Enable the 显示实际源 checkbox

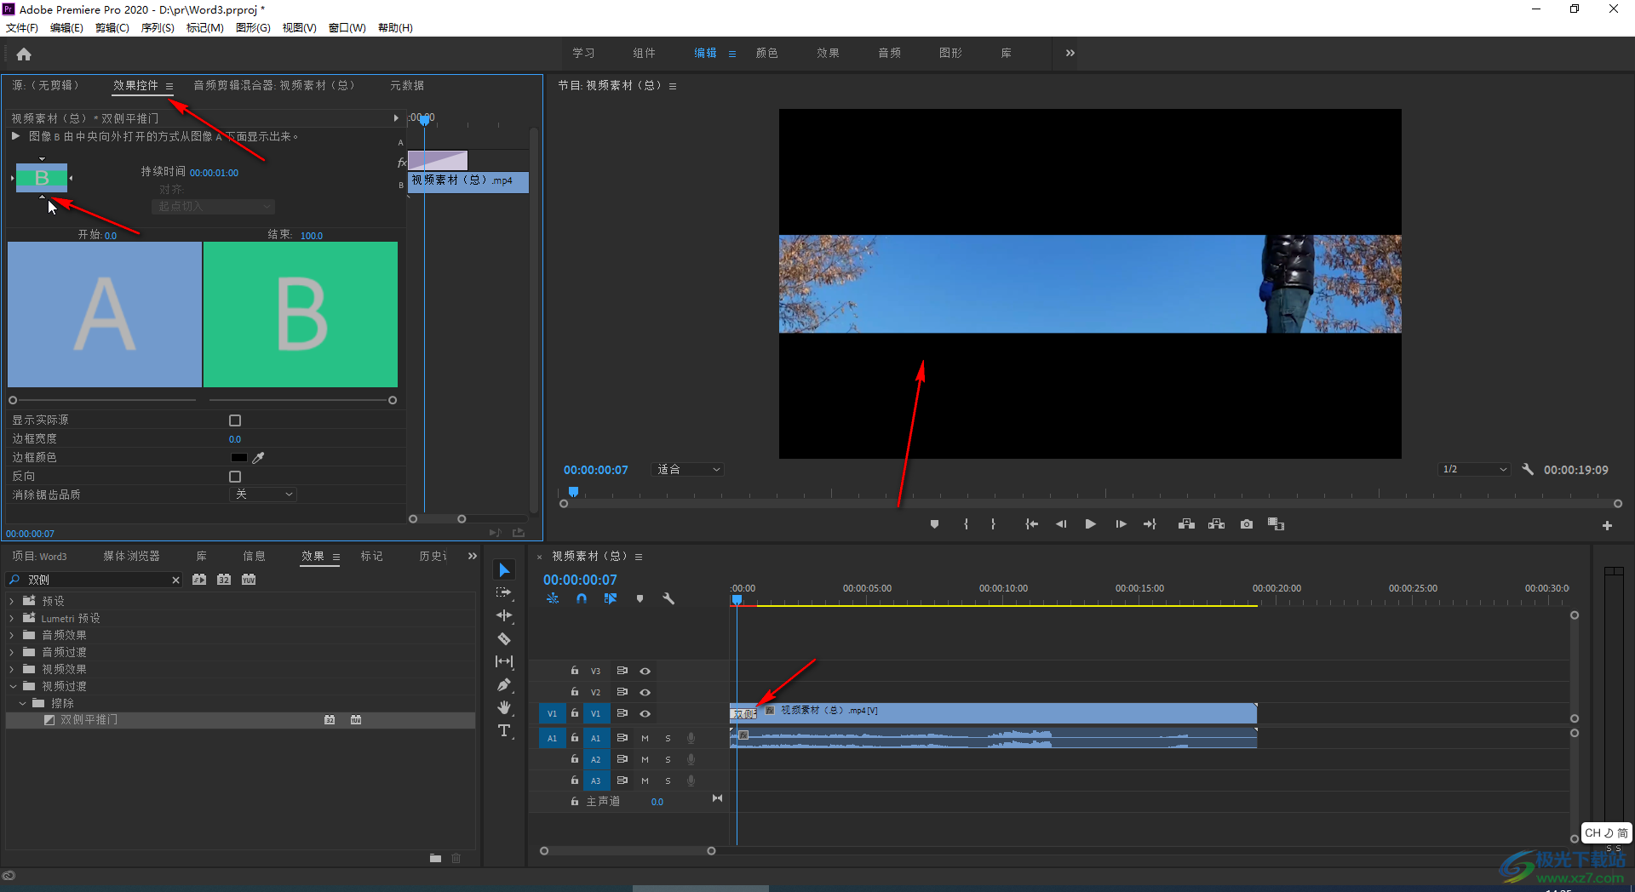pos(235,420)
